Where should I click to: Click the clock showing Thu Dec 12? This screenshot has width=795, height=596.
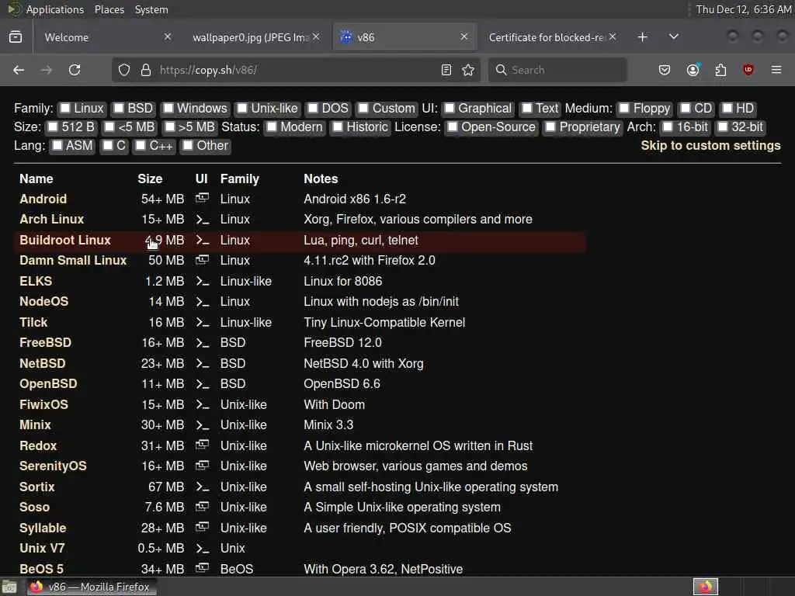click(743, 9)
